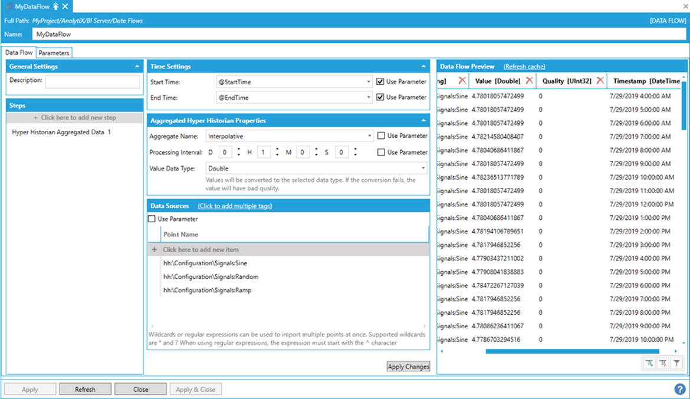Open the Aggregate Name dropdown
The width and height of the screenshot is (690, 399).
click(369, 136)
